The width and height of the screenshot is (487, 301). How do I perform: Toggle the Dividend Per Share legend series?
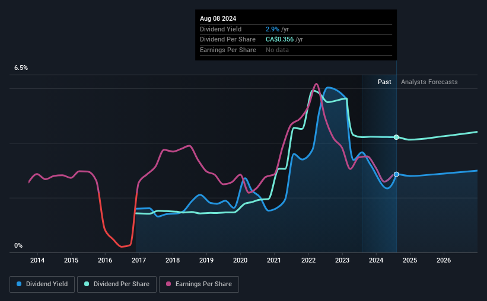coord(117,284)
